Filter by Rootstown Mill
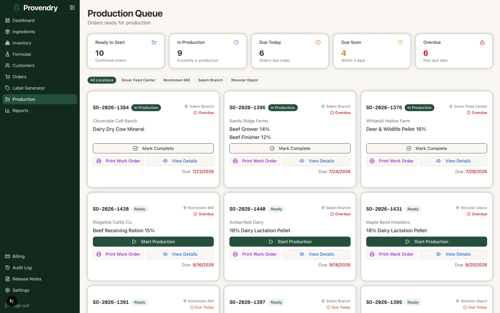Image resolution: width=500 pixels, height=313 pixels. pyautogui.click(x=176, y=80)
